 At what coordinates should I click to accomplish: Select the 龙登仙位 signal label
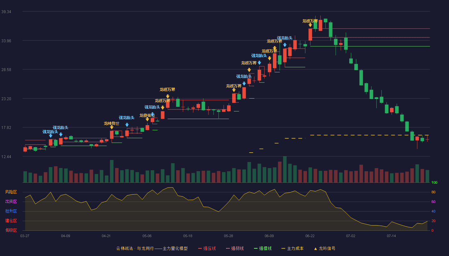click(x=147, y=115)
